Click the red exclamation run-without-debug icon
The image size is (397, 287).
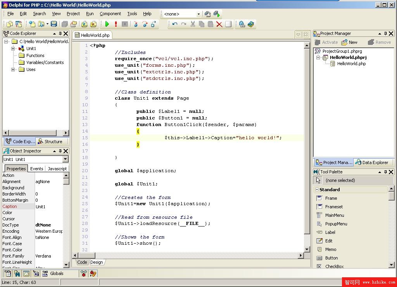(116, 24)
